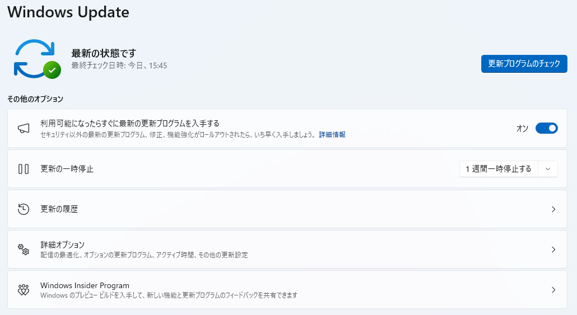The image size is (577, 315).
Task: Click the gears icon beside 詳細オプション
Action: pyautogui.click(x=24, y=250)
